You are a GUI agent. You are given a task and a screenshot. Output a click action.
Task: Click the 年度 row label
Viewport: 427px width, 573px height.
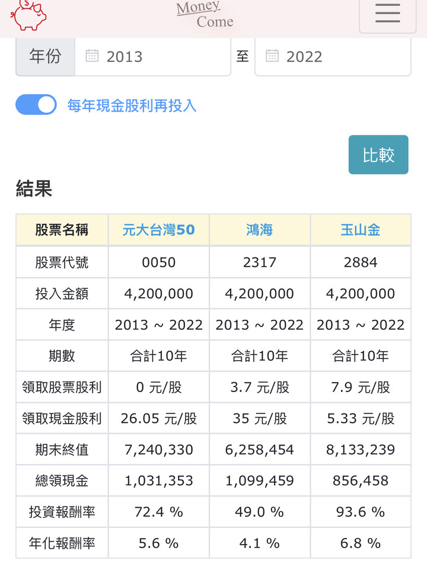[x=62, y=324]
